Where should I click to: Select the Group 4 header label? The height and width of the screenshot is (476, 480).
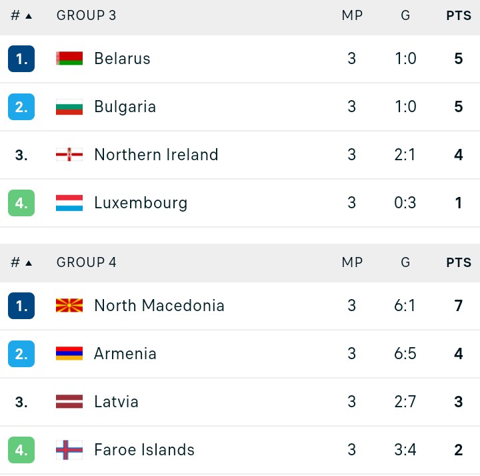[86, 262]
